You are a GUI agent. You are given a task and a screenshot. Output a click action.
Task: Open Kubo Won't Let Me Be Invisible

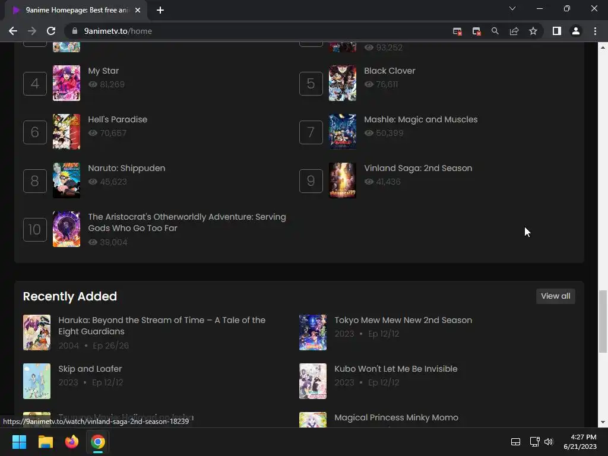tap(396, 369)
